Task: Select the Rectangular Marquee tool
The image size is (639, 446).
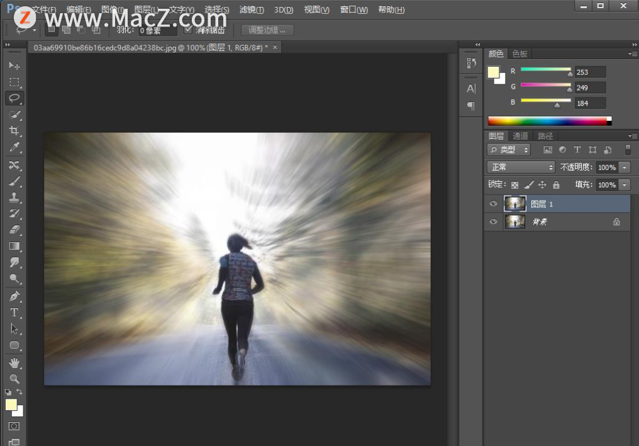Action: click(14, 82)
